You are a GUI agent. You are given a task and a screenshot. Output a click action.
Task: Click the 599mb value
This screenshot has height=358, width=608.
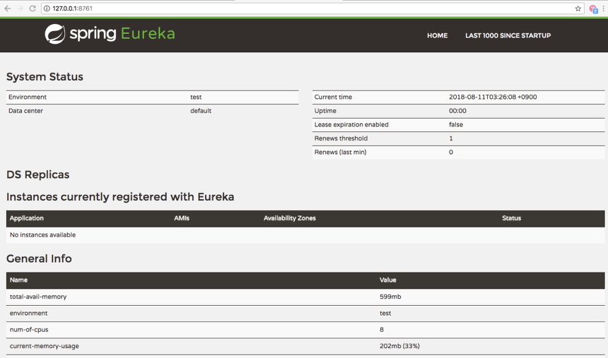coord(390,297)
